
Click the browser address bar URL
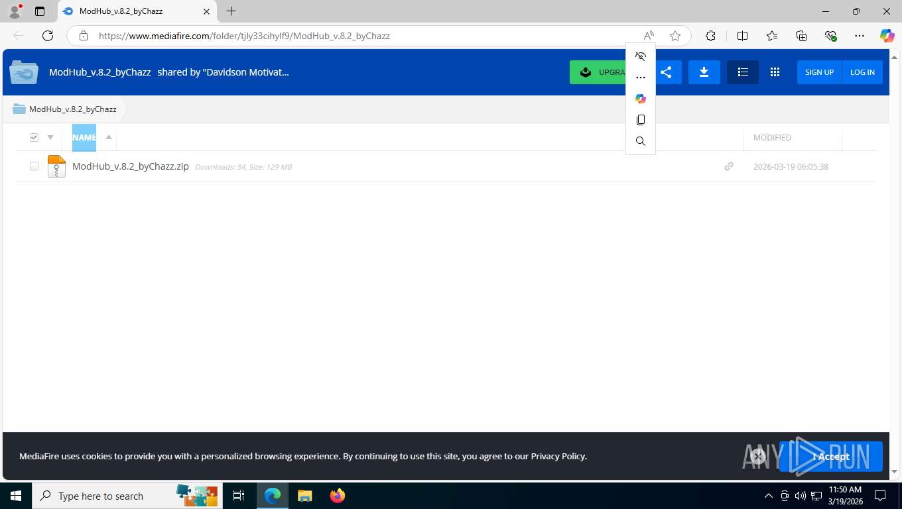244,36
